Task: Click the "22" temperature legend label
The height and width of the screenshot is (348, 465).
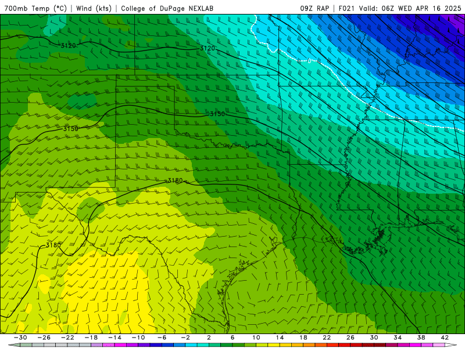Action: 327,338
